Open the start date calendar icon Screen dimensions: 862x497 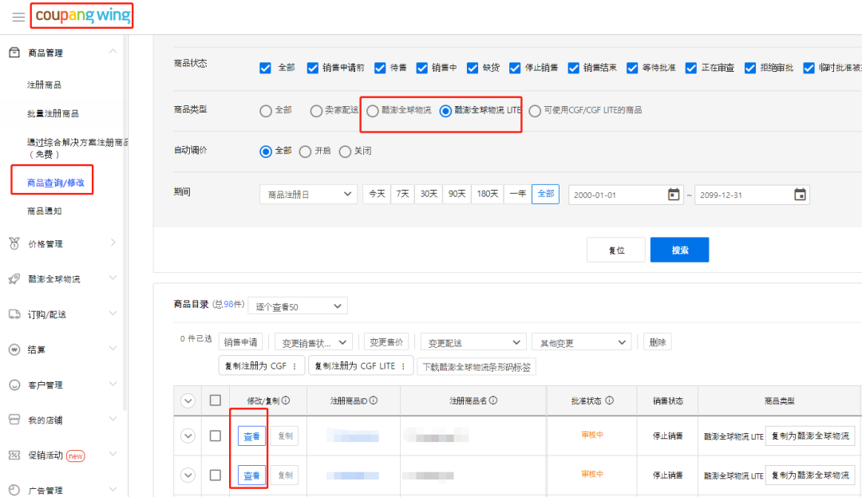click(x=674, y=195)
